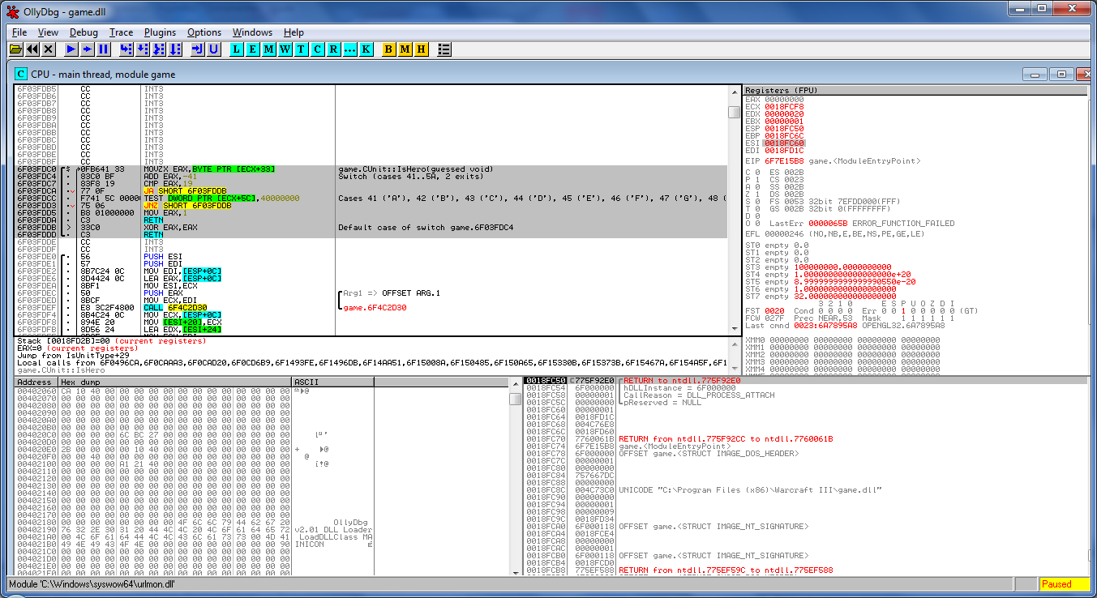Viewport: 1097px width, 598px height.
Task: Show the Call stack (K icon)
Action: pyautogui.click(x=366, y=49)
